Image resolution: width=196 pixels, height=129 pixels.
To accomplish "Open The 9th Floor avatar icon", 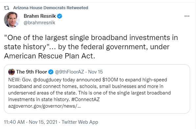I will [x=12, y=72].
